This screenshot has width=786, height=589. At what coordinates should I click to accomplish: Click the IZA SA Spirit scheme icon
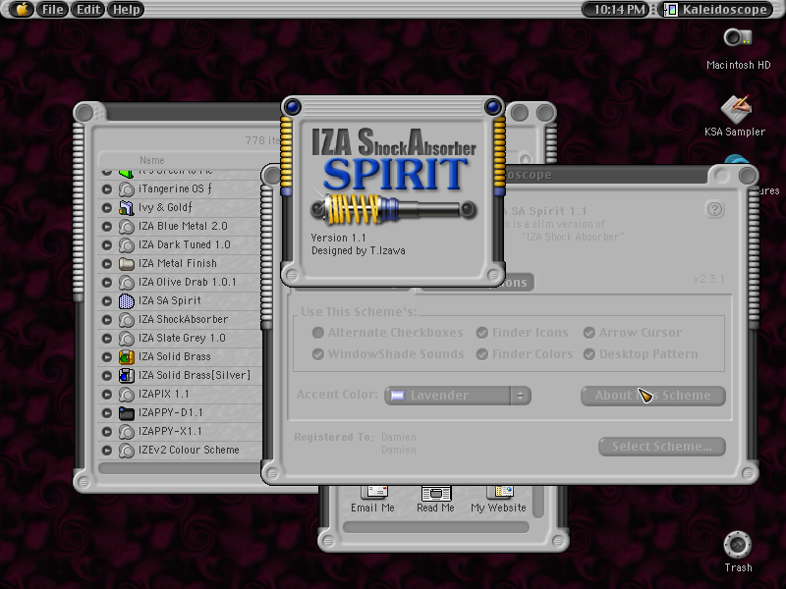tap(127, 301)
